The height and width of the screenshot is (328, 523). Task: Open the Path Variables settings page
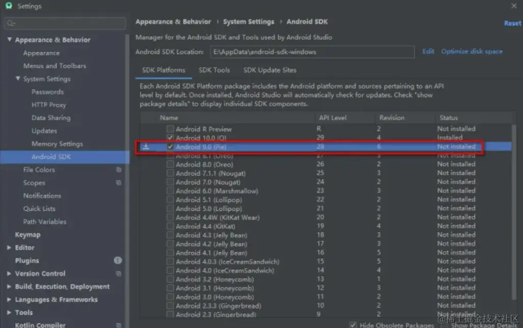(x=45, y=222)
